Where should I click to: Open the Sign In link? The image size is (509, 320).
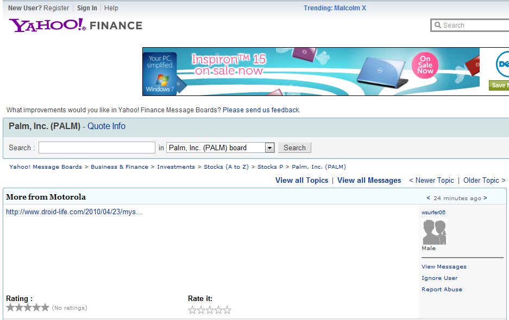[x=87, y=8]
